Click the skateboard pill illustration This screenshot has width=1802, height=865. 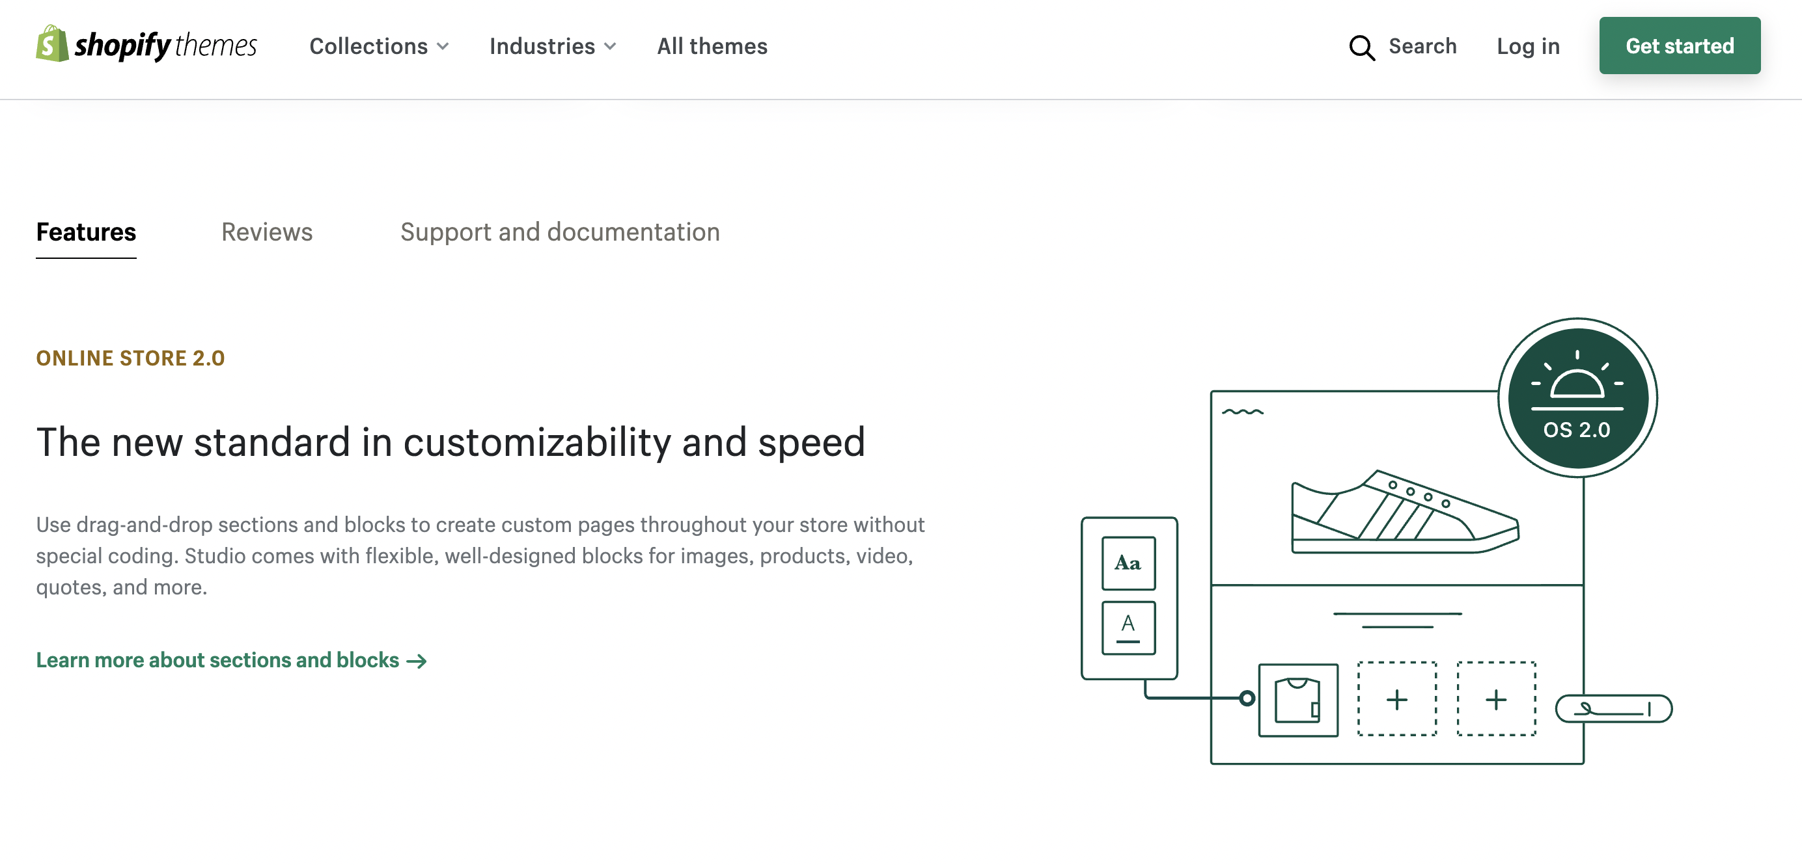tap(1613, 708)
